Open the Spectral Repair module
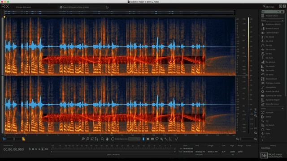Viewport: 287px width, 161px height. click(271, 100)
